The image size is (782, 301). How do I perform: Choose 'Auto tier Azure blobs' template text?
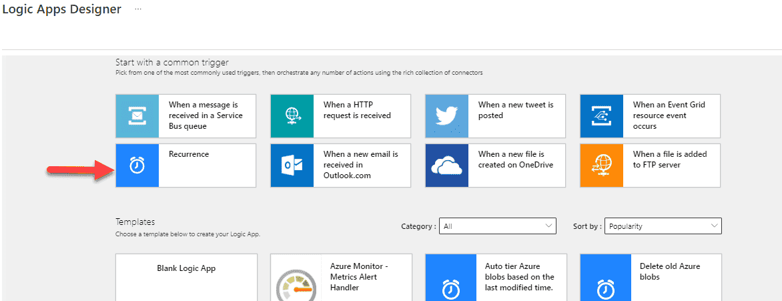coord(519,276)
